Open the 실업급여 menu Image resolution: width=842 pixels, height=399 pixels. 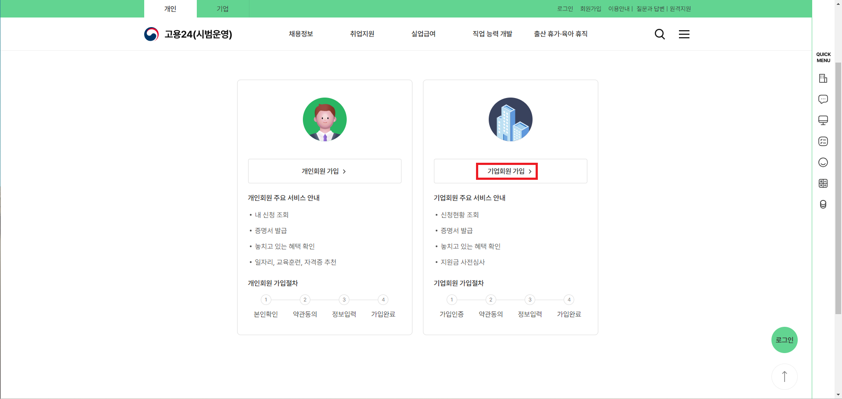click(423, 34)
